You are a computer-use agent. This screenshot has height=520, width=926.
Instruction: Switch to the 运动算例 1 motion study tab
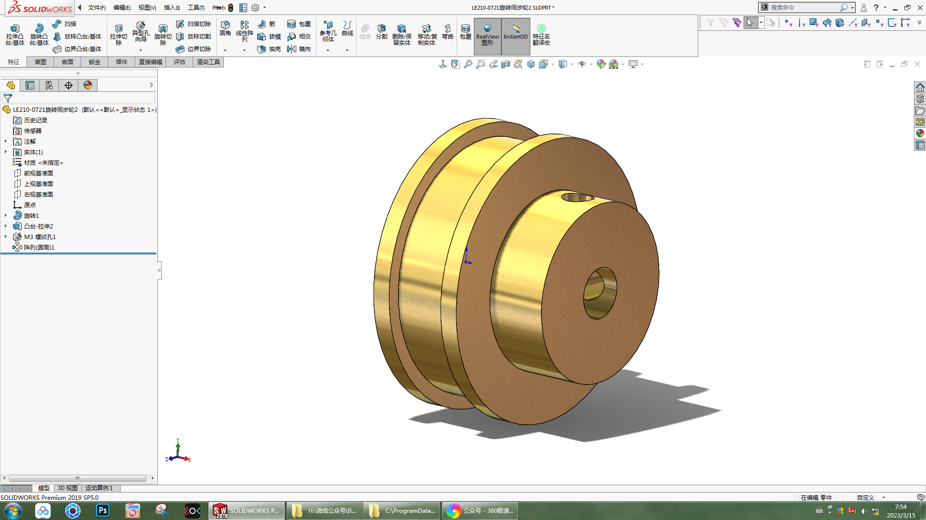(99, 488)
